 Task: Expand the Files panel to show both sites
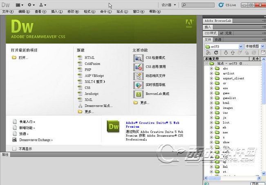pyautogui.click(x=263, y=52)
